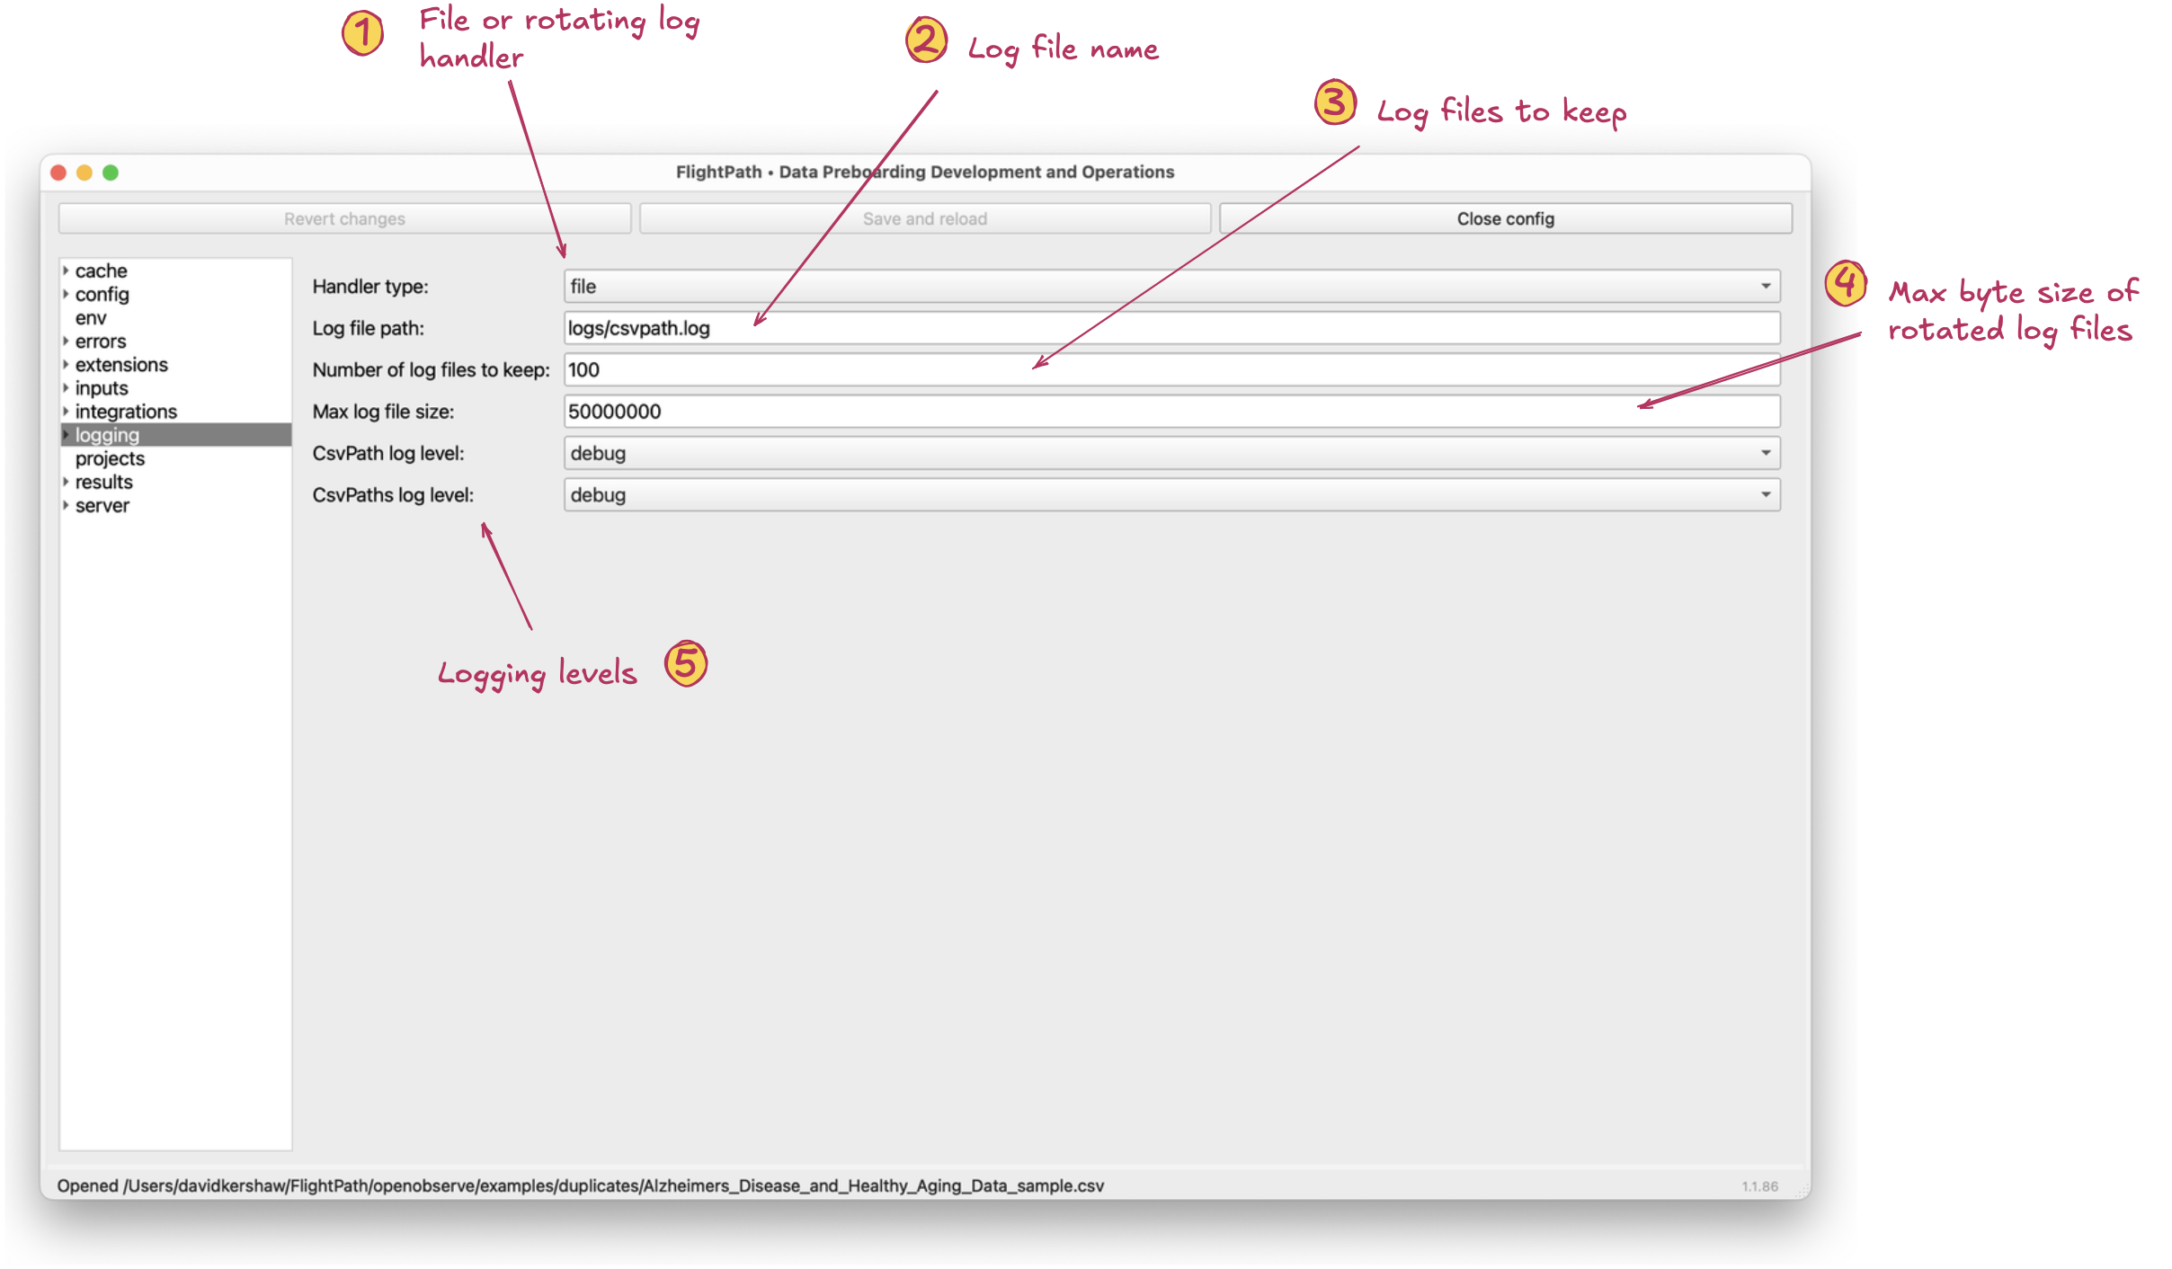The width and height of the screenshot is (2172, 1269).
Task: Expand the cache tree node arrow
Action: tap(66, 271)
